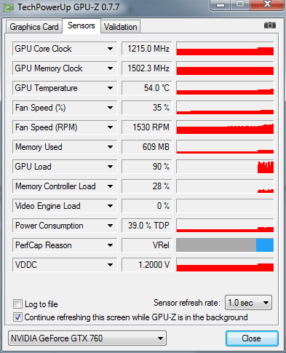Click the GPU Memory Clock value field
Viewport: 286px width, 353px height.
[147, 68]
